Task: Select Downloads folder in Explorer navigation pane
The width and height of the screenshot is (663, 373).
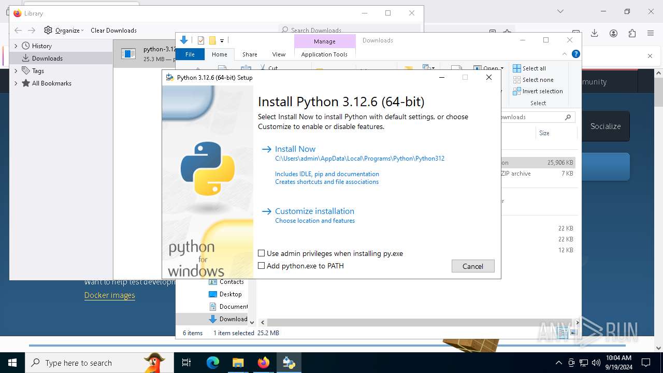Action: pyautogui.click(x=228, y=319)
